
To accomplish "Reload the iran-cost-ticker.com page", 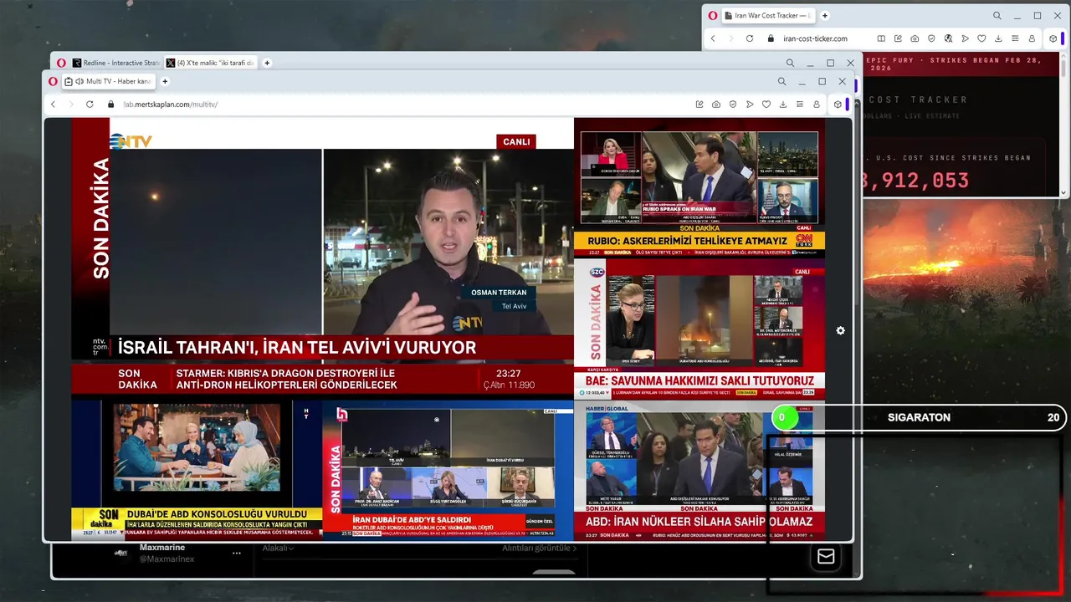I will point(749,38).
